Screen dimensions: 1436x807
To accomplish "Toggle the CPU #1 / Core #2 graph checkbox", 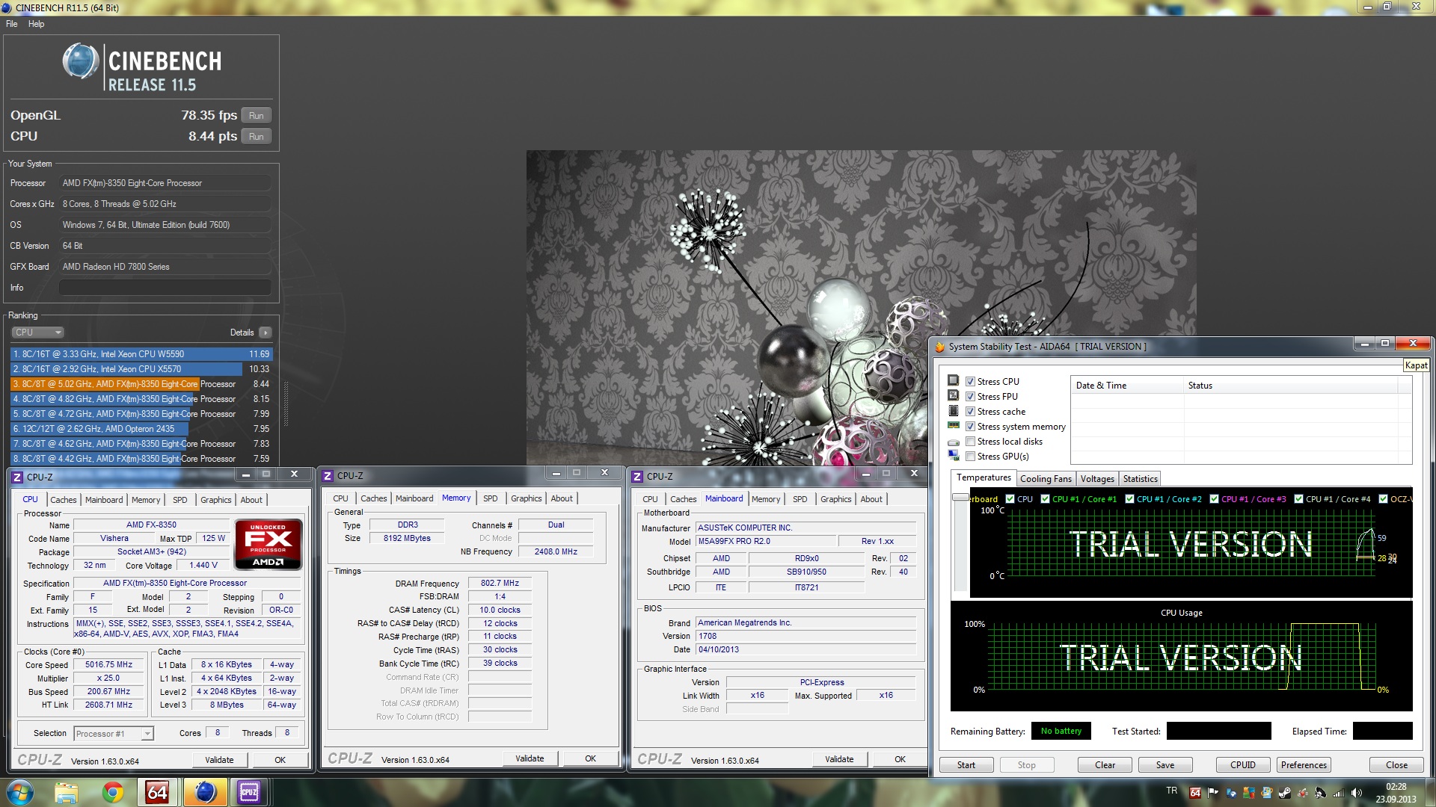I will pyautogui.click(x=1129, y=499).
